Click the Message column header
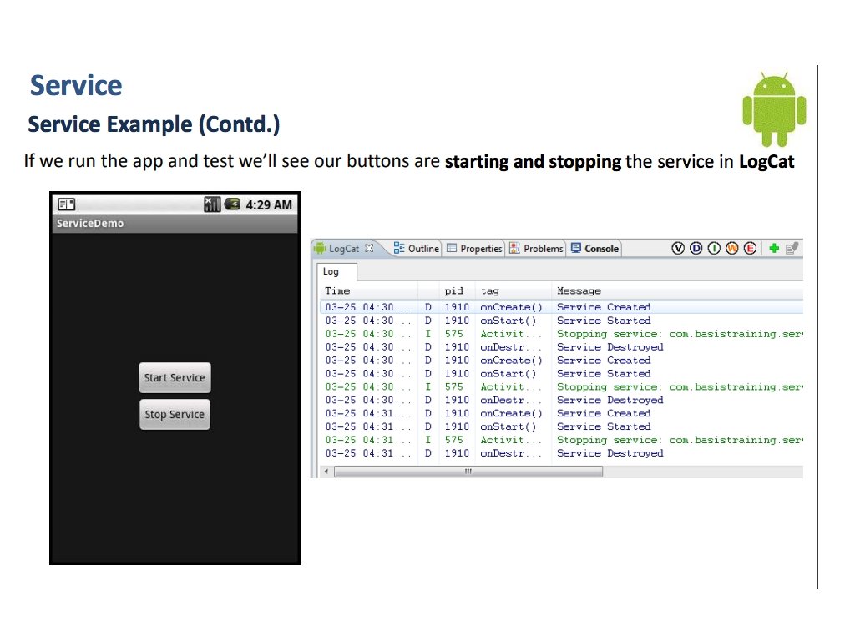The height and width of the screenshot is (641, 855). pyautogui.click(x=677, y=291)
